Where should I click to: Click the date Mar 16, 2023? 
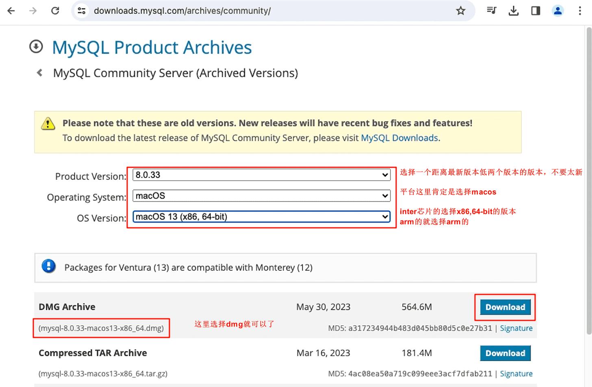click(x=323, y=353)
